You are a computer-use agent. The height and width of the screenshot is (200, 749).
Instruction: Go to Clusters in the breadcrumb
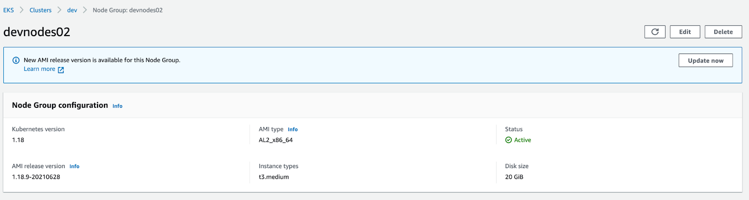(40, 10)
